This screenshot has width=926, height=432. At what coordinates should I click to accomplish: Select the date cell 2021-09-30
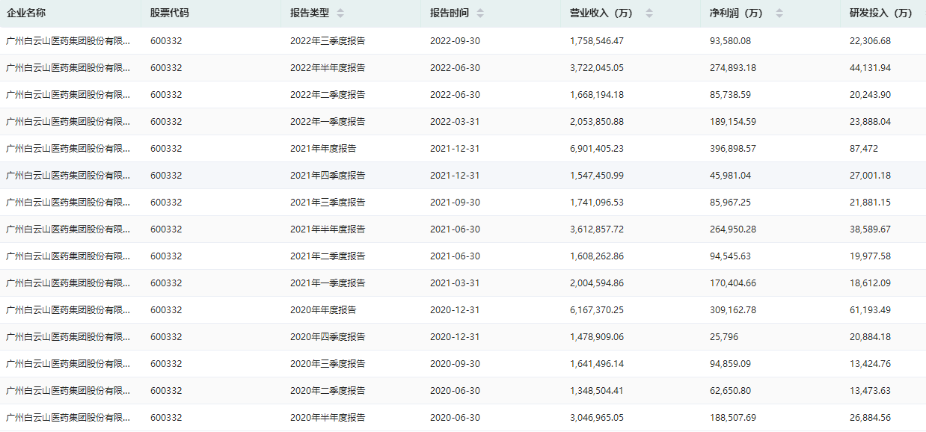[x=455, y=203]
